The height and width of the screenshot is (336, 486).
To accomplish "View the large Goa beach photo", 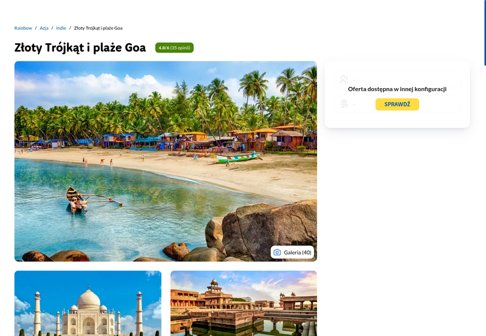I will (x=165, y=161).
